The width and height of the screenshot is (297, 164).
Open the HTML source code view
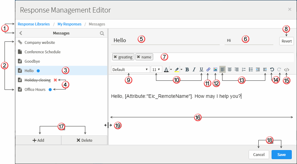(x=287, y=69)
